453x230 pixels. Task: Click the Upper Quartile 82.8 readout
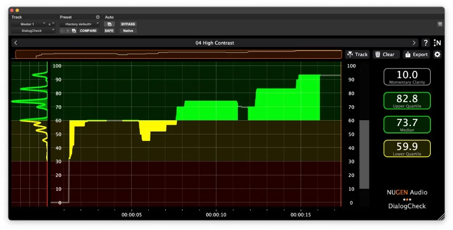pos(407,101)
